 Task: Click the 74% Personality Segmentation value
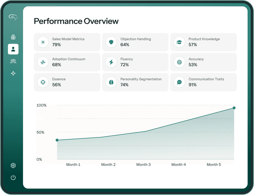[124, 85]
